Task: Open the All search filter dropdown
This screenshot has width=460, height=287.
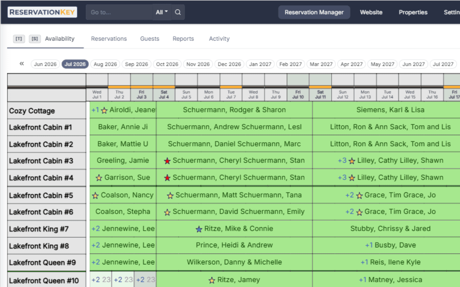Action: [161, 12]
